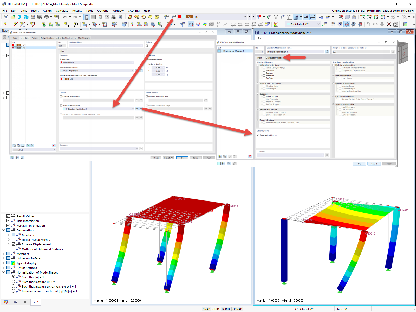Toggle the Consider imperfection checkbox
This screenshot has width=416, height=312.
[x=61, y=96]
